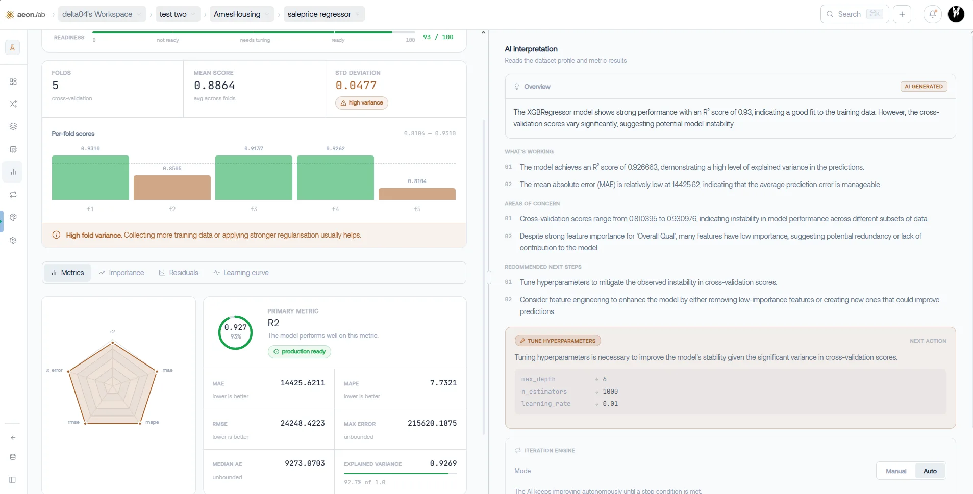Open the database icon in the sidebar
Viewport: 973px width, 494px height.
coord(13,457)
